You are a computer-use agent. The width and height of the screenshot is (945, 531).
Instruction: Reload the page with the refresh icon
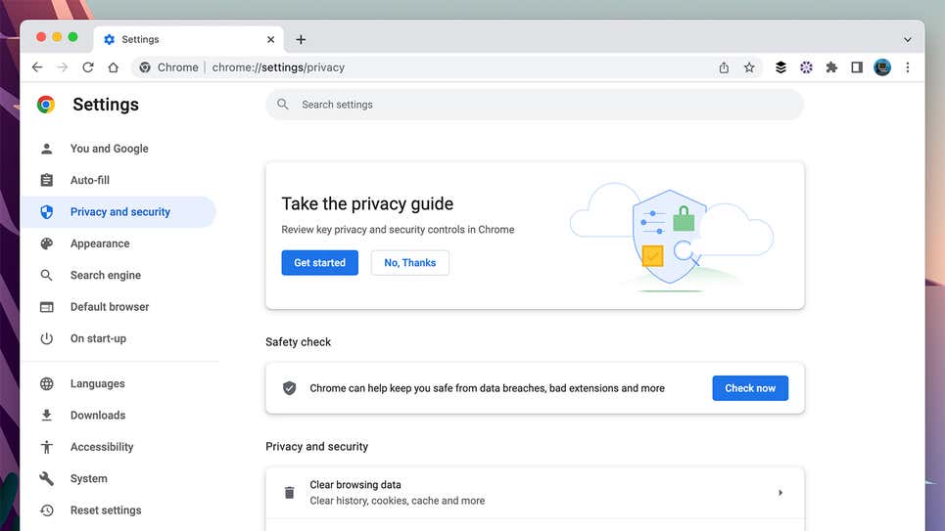[x=88, y=67]
